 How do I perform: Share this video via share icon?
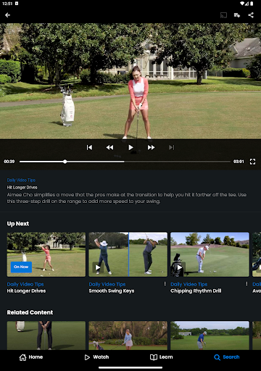pos(251,15)
